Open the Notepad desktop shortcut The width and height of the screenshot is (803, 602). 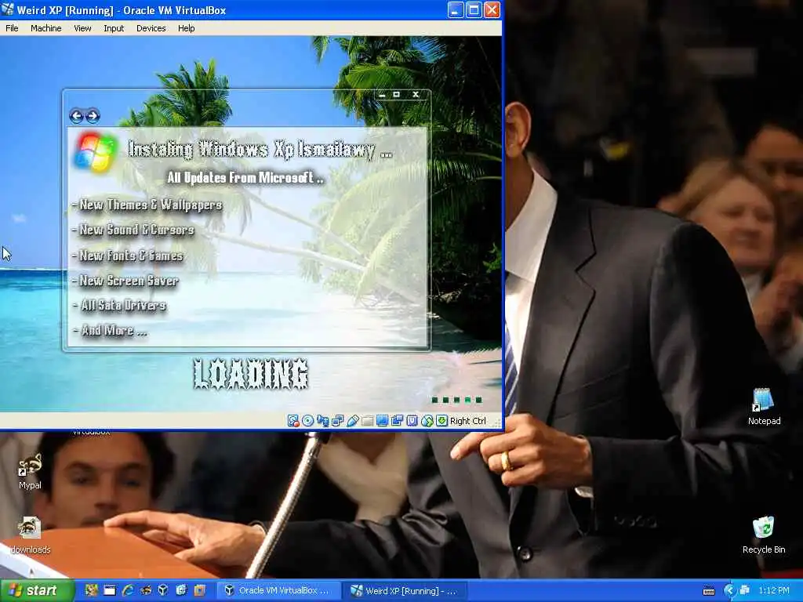click(764, 407)
